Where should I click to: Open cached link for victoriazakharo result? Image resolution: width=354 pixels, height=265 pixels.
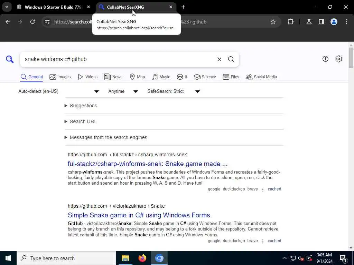click(x=274, y=241)
